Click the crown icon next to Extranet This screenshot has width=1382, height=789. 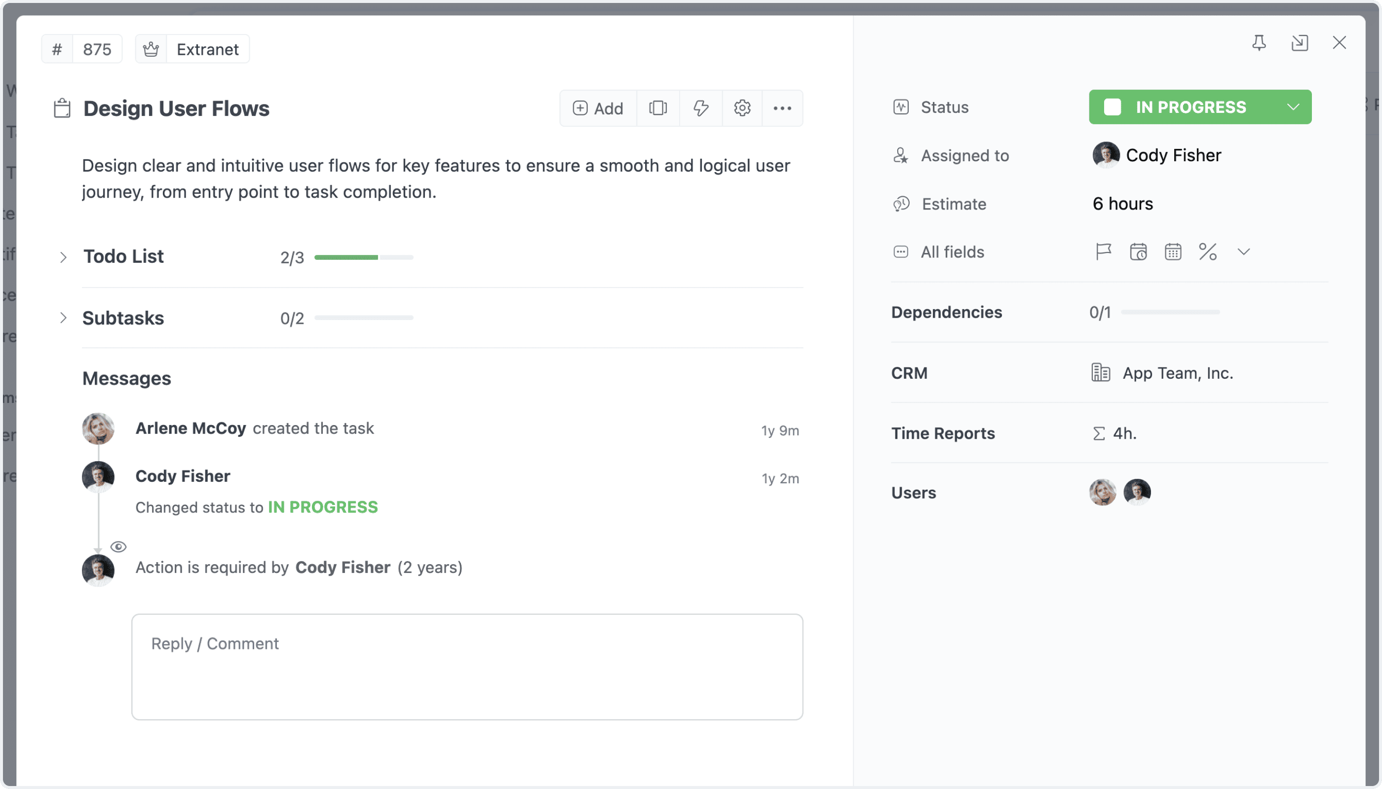coord(151,49)
